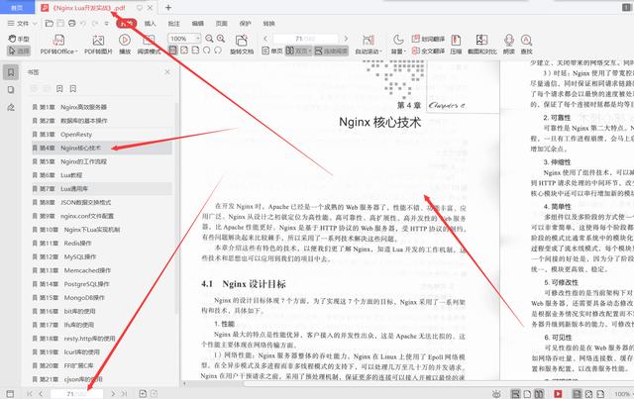Click 旋转文档 rotate document tool
This screenshot has width=634, height=399.
pos(242,45)
